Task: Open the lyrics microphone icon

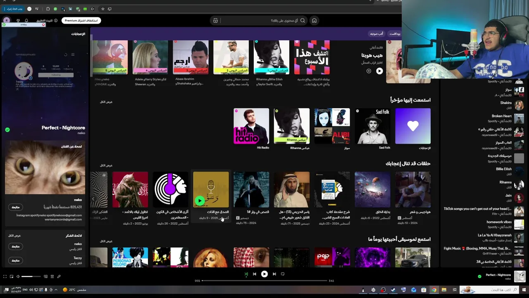Action: (x=59, y=276)
